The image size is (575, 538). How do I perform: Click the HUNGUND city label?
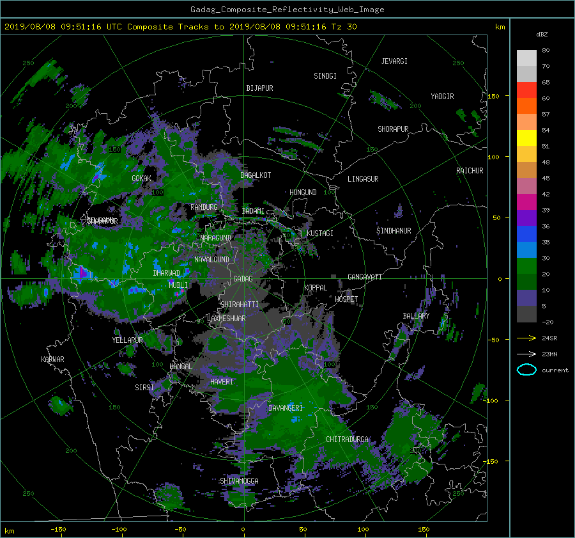[x=303, y=193]
